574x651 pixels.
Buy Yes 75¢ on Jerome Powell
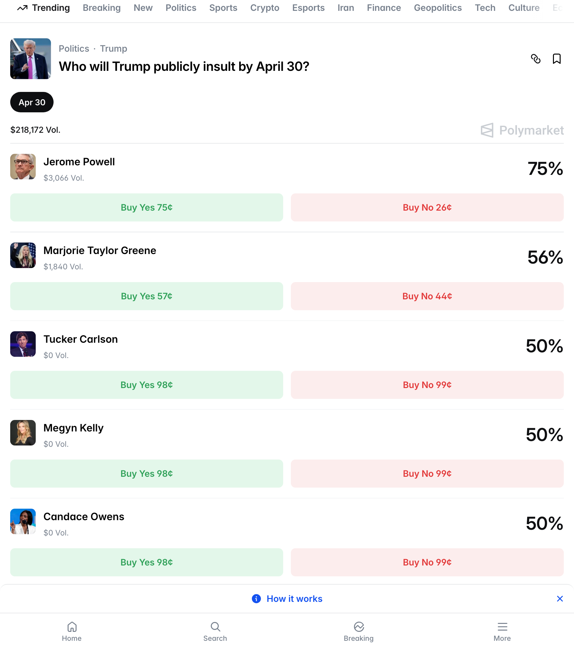point(147,207)
